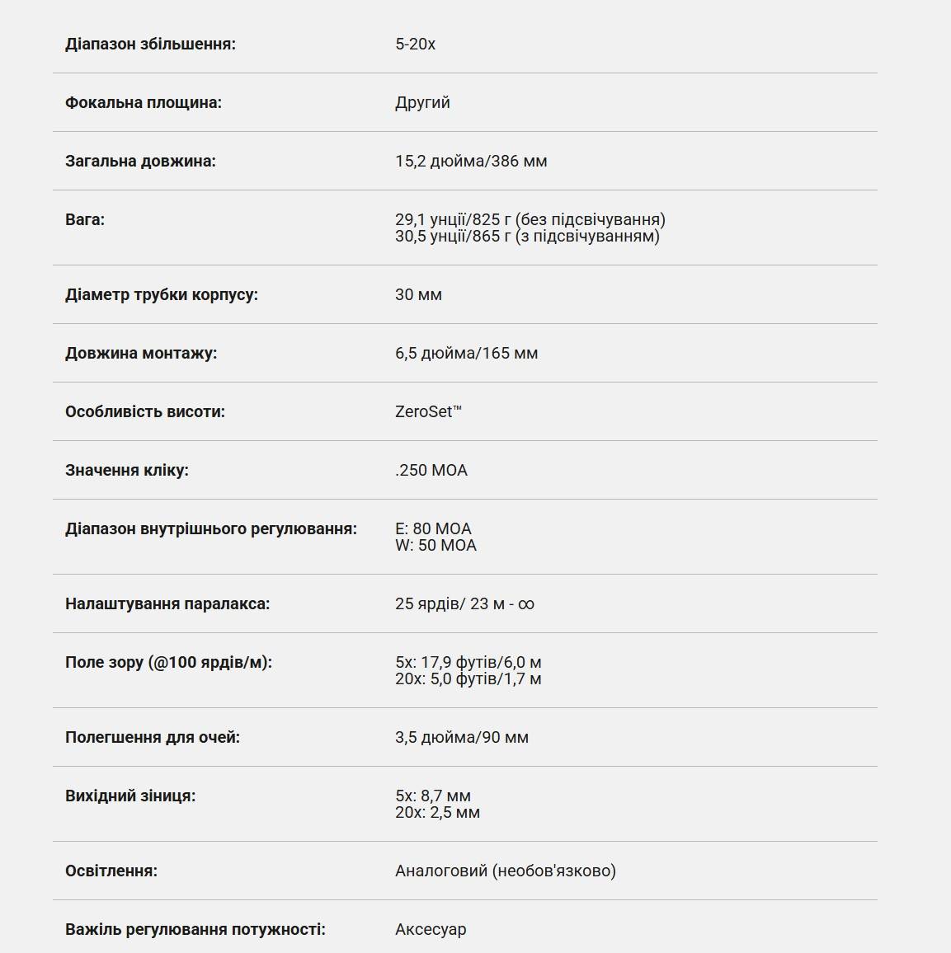Select field of view '5x: 17,9 футів/6,0 м'
The height and width of the screenshot is (953, 951).
[468, 662]
